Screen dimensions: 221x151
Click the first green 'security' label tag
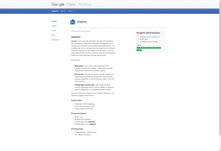click(139, 48)
